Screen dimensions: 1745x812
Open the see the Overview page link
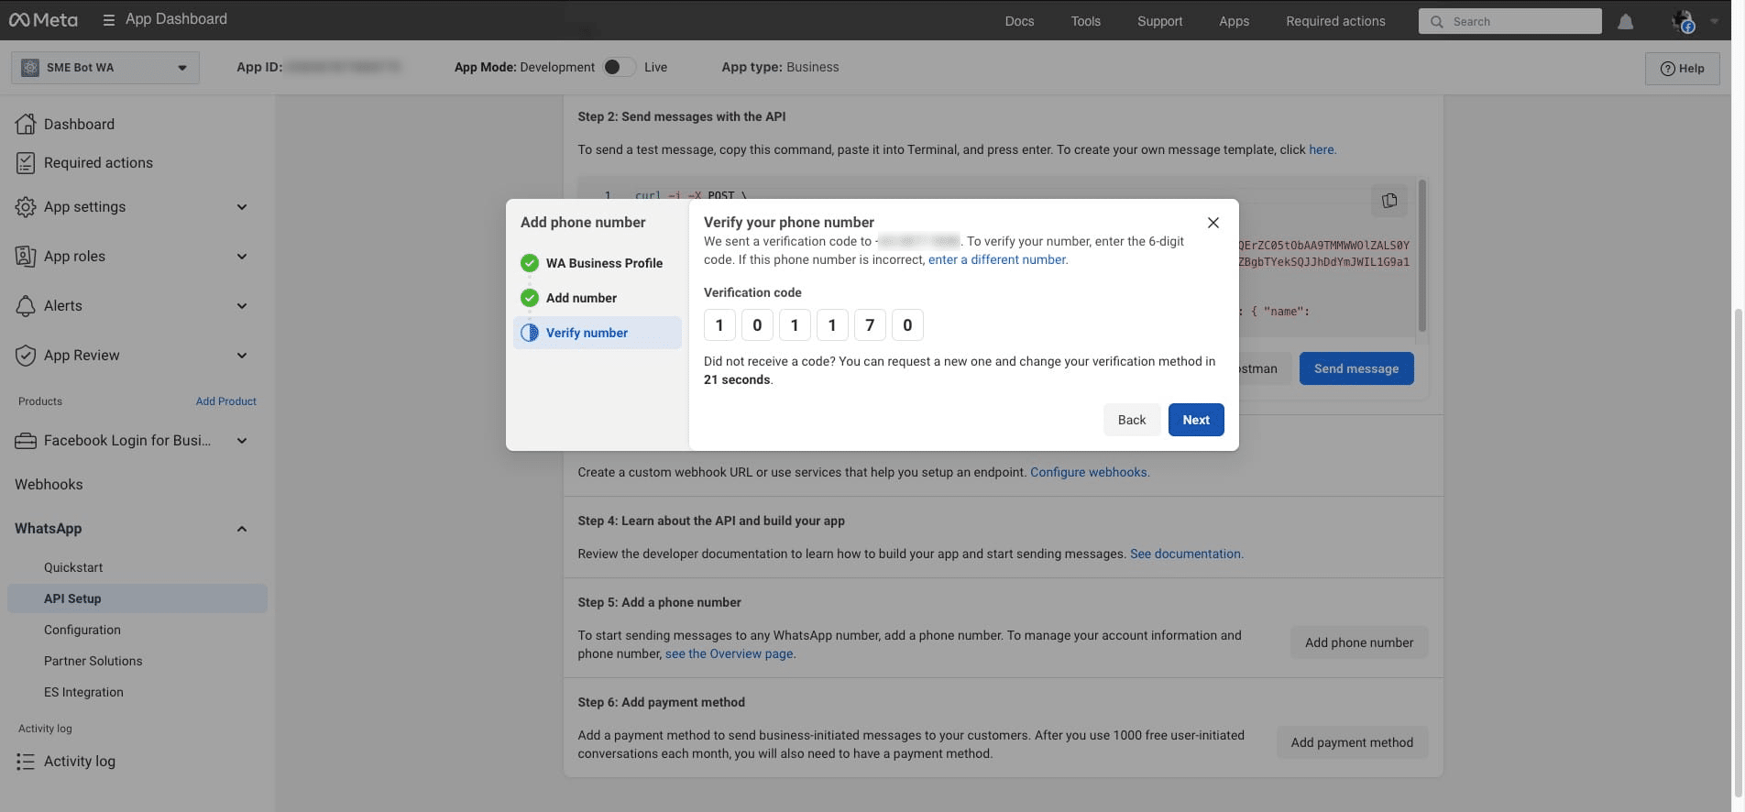730,653
